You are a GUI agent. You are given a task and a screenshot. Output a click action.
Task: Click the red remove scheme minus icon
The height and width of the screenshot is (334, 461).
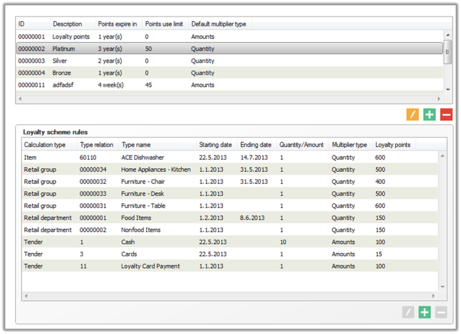coord(446,115)
